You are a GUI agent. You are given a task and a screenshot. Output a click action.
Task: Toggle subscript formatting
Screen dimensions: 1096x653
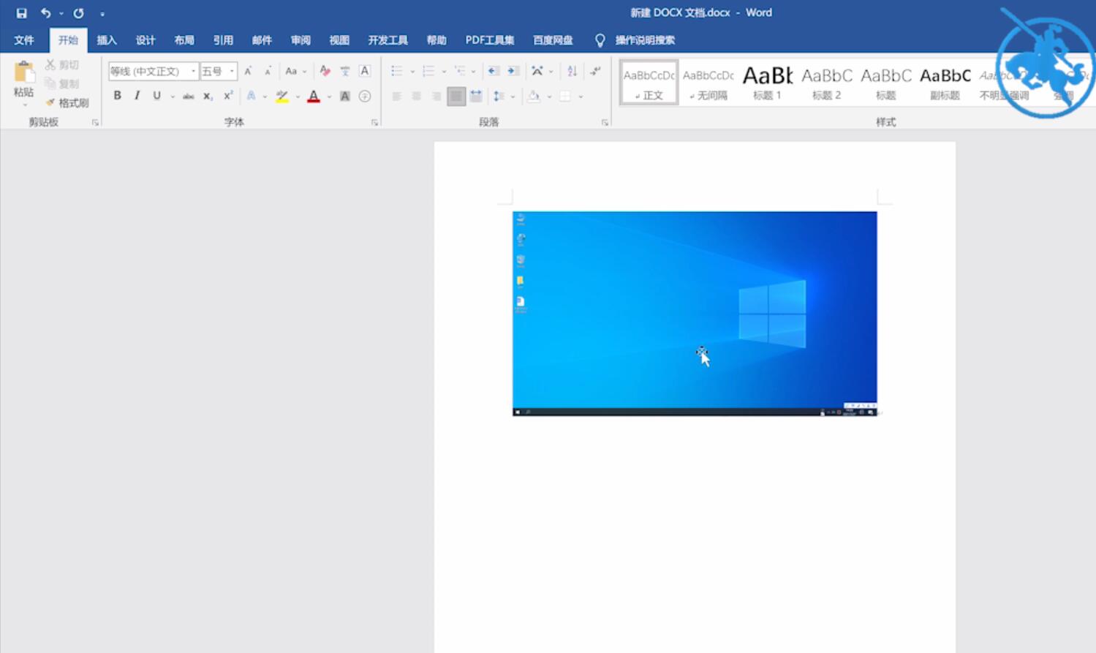pos(208,96)
